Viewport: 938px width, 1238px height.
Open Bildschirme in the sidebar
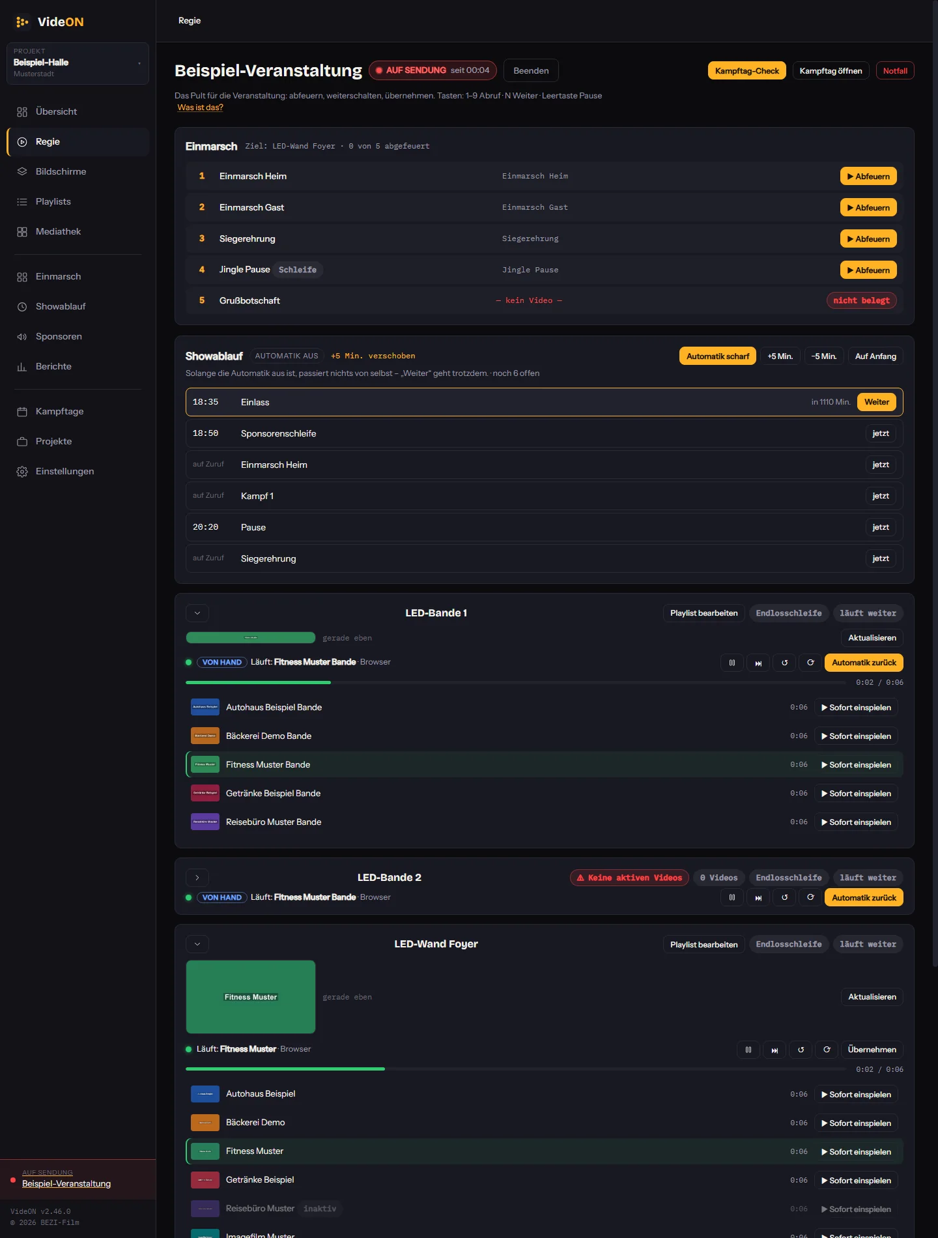[x=78, y=171]
